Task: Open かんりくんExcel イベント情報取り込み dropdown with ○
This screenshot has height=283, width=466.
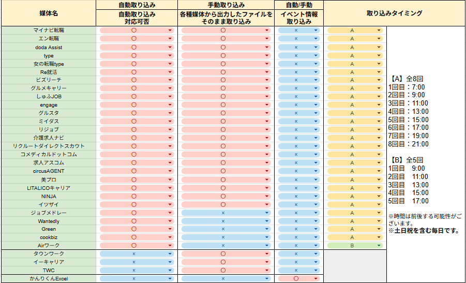Action: click(x=298, y=278)
